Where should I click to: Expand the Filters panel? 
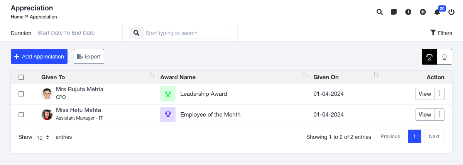click(x=441, y=33)
